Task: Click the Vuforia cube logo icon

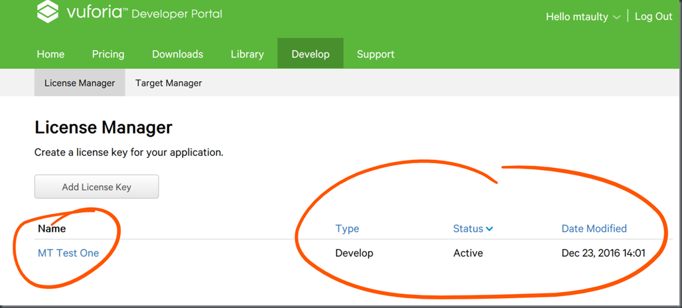Action: [47, 11]
